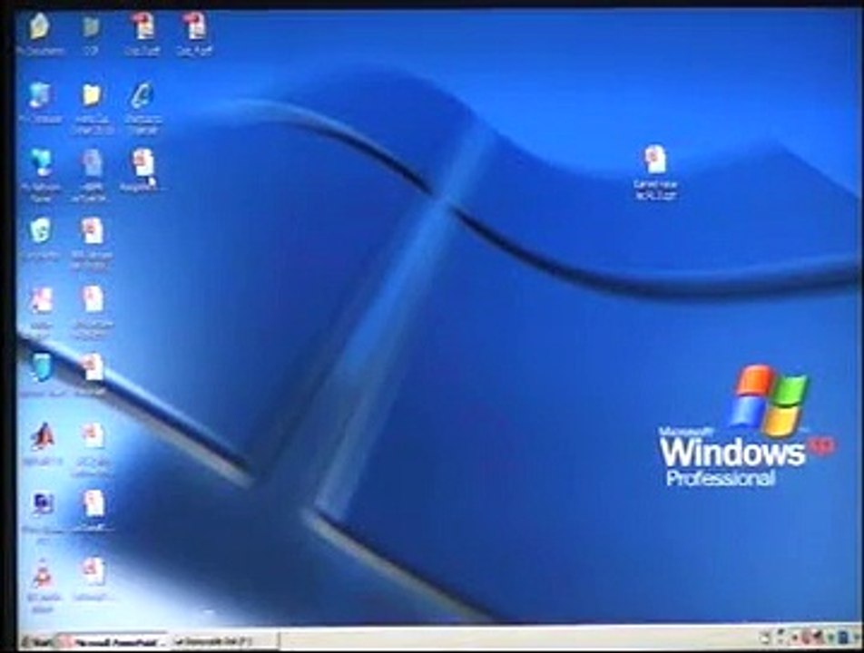
Task: Open the Start menu button
Action: pos(37,642)
